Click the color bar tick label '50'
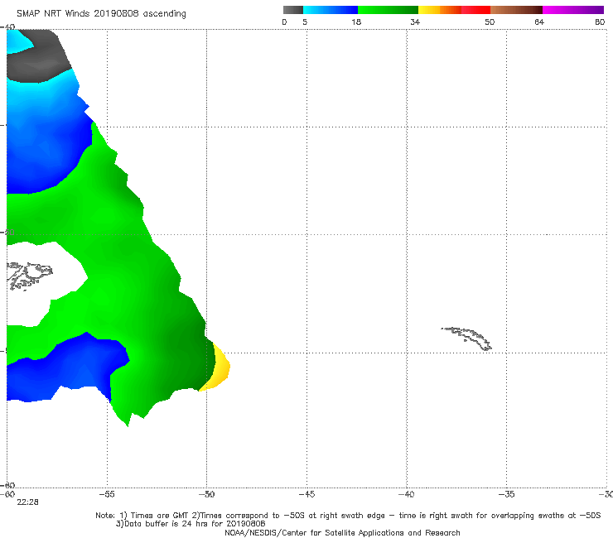 [x=490, y=22]
